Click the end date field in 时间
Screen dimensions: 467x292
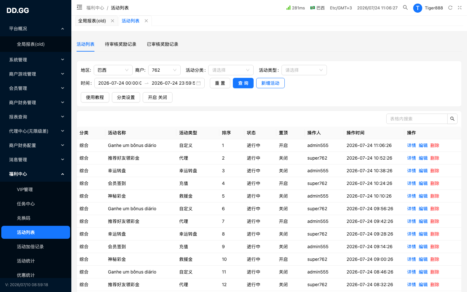[173, 83]
